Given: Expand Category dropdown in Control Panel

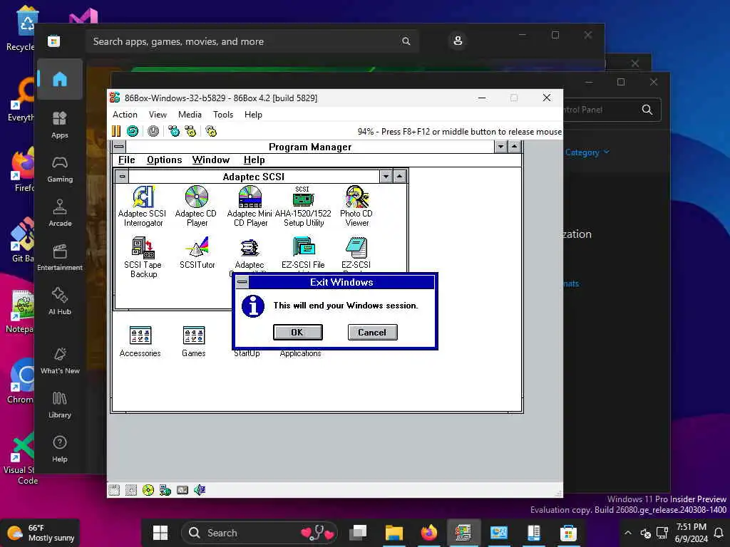Looking at the screenshot, I should pos(587,152).
